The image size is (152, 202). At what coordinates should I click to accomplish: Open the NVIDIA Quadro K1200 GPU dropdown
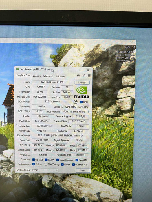pyautogui.click(x=37, y=170)
